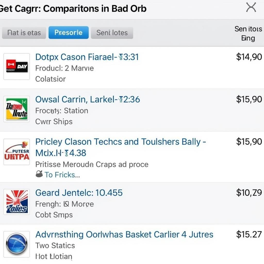Click the $14,90 price of the first listing
Image resolution: width=264 pixels, height=264 pixels.
click(x=249, y=57)
